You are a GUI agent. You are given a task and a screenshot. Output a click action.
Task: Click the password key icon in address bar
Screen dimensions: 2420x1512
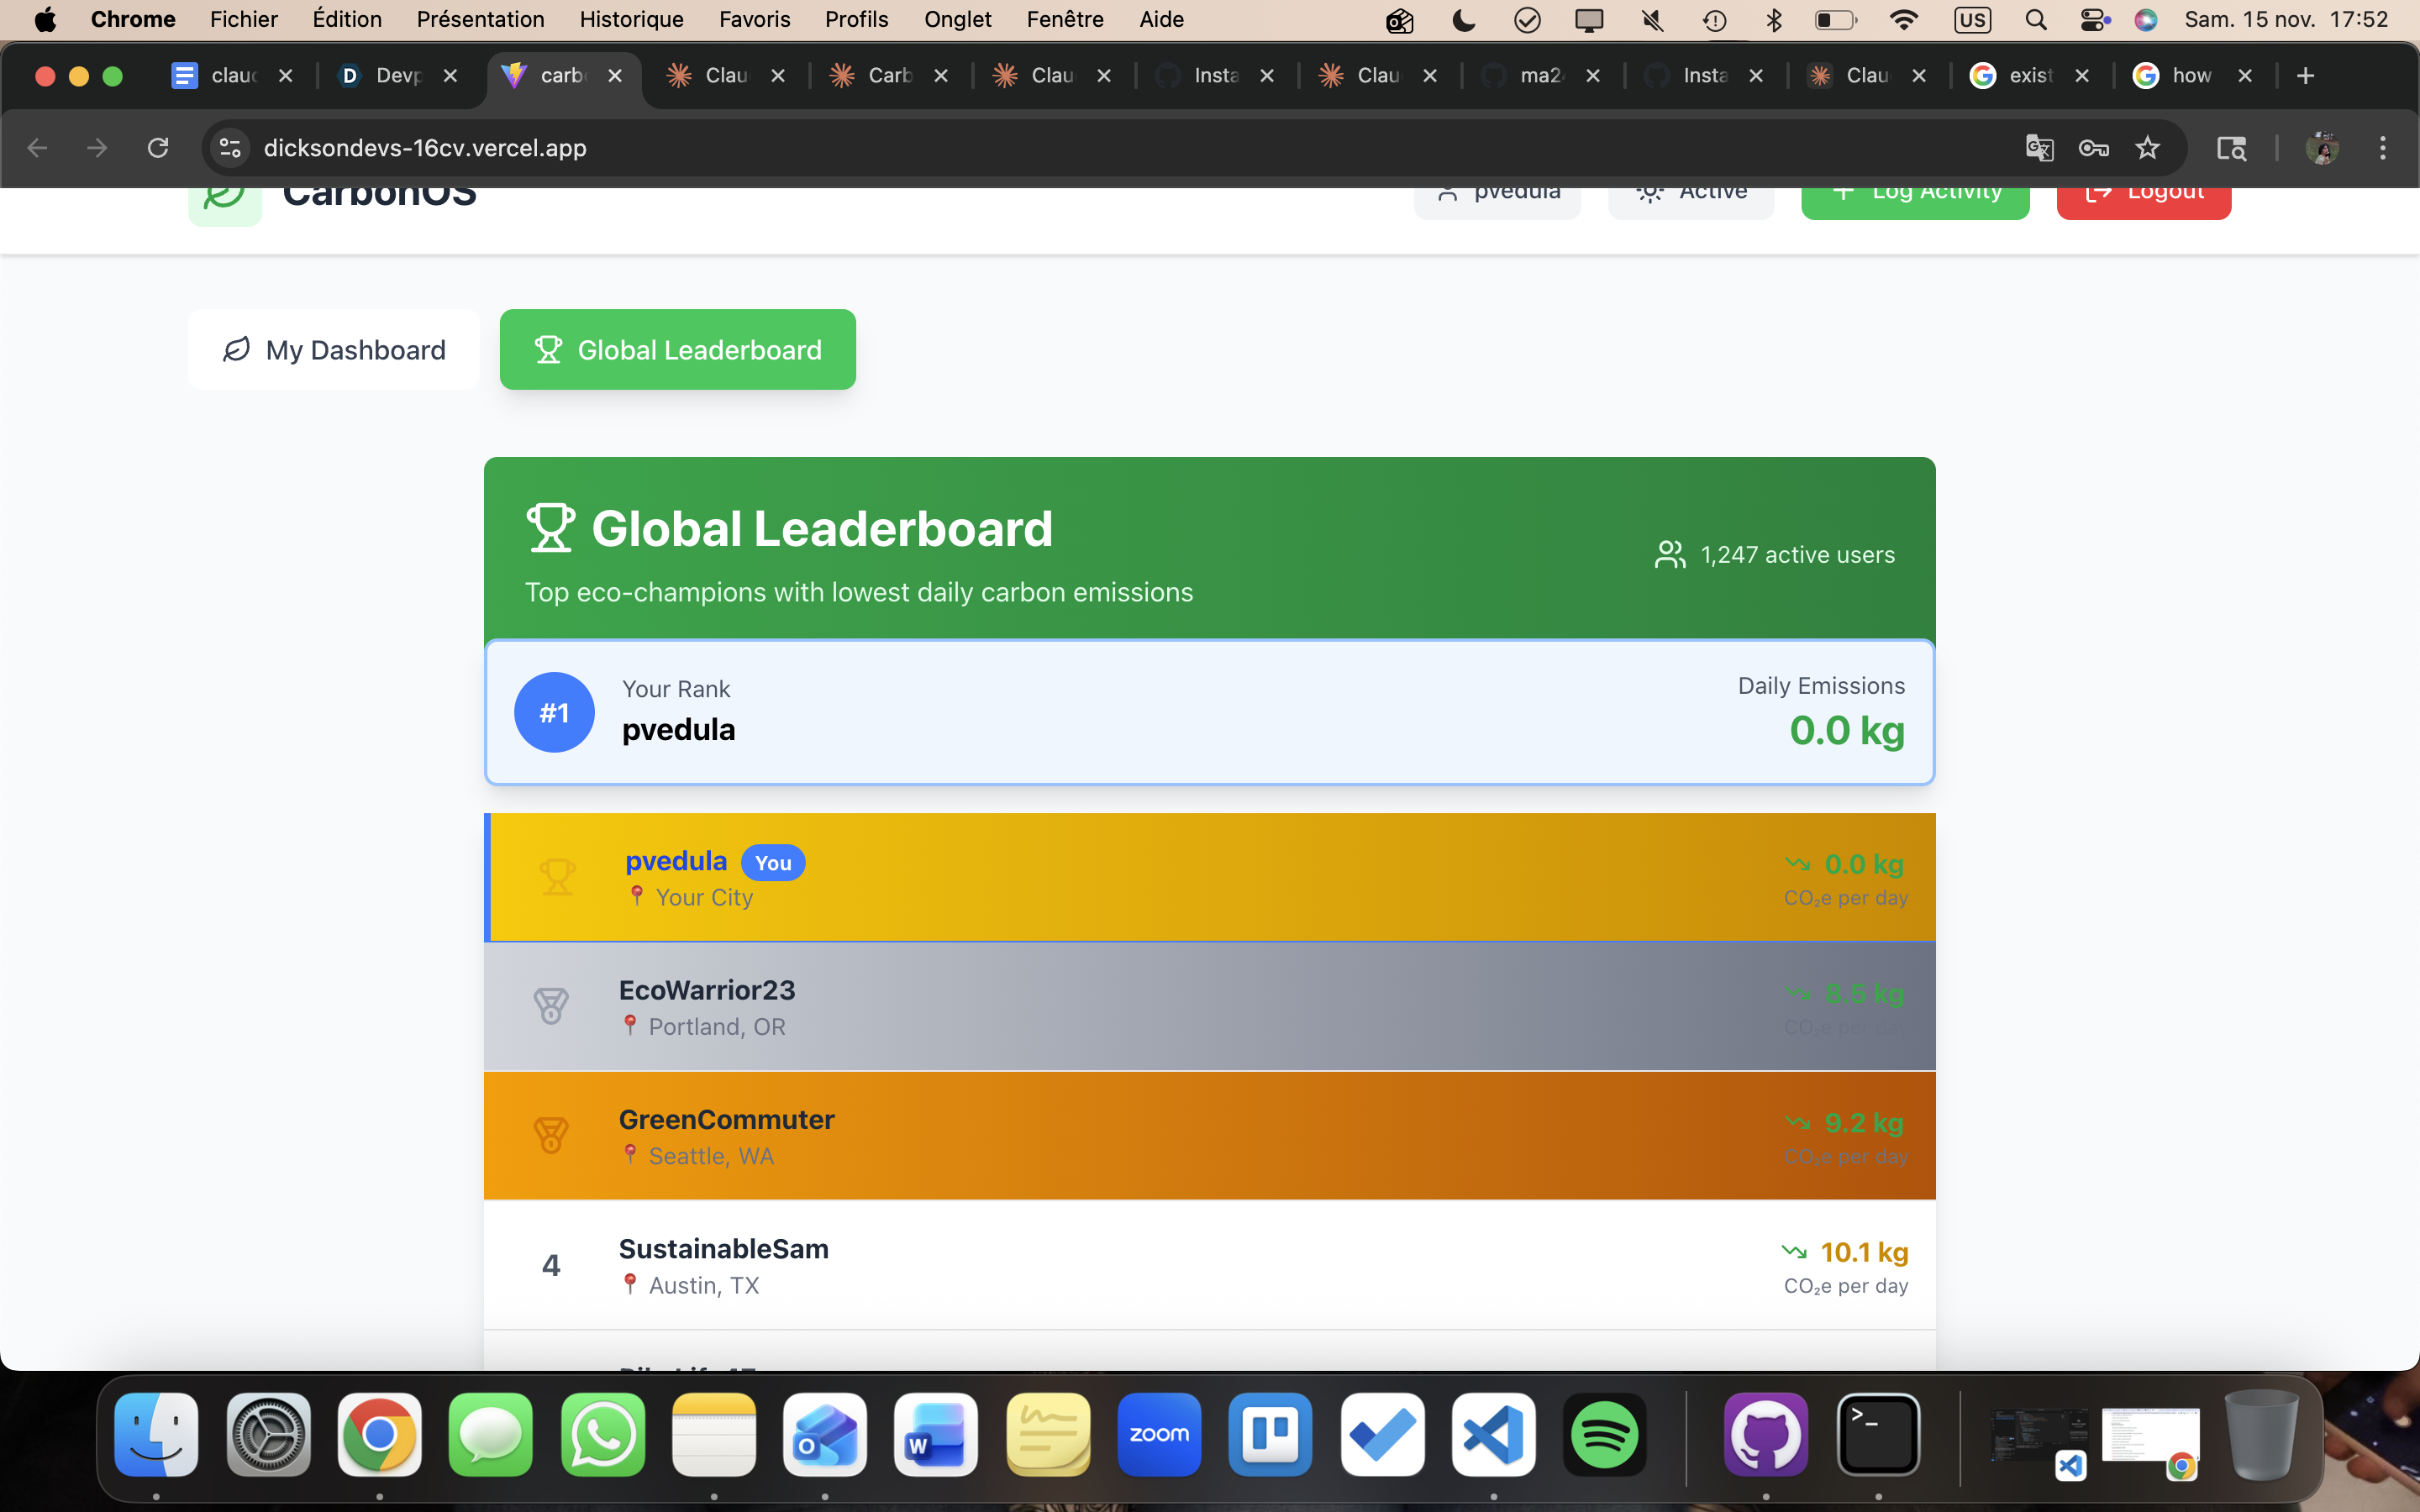pyautogui.click(x=2093, y=148)
